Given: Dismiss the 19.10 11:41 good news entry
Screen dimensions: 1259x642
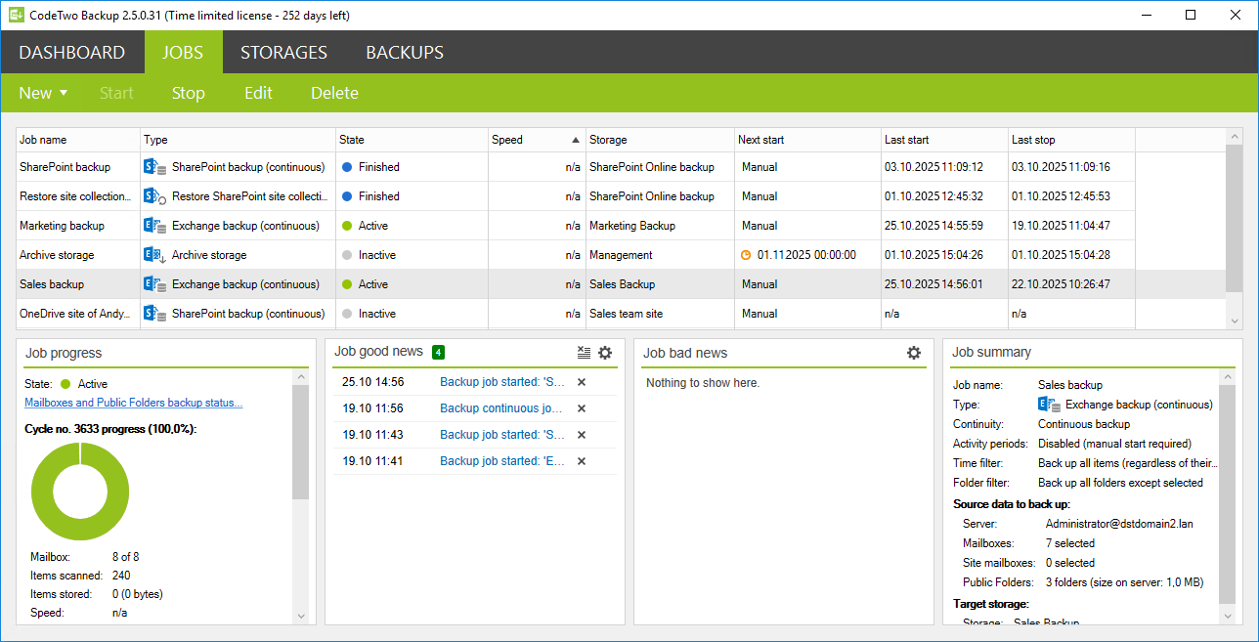Looking at the screenshot, I should pos(582,461).
